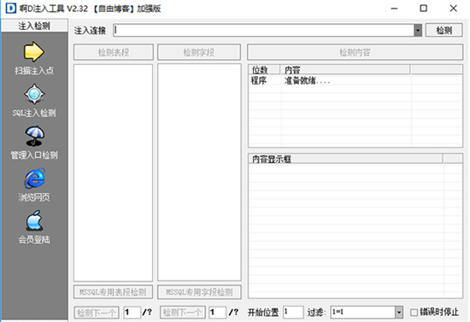This screenshot has width=470, height=322.
Task: Click the 扫描注入点 label in sidebar
Action: [x=34, y=71]
